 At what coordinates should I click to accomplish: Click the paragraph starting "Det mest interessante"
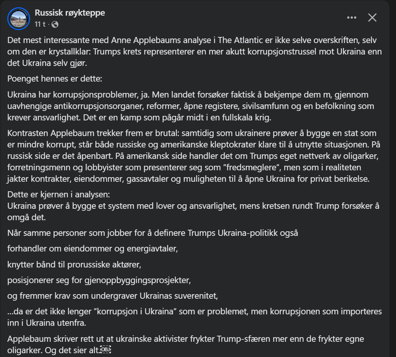click(195, 51)
